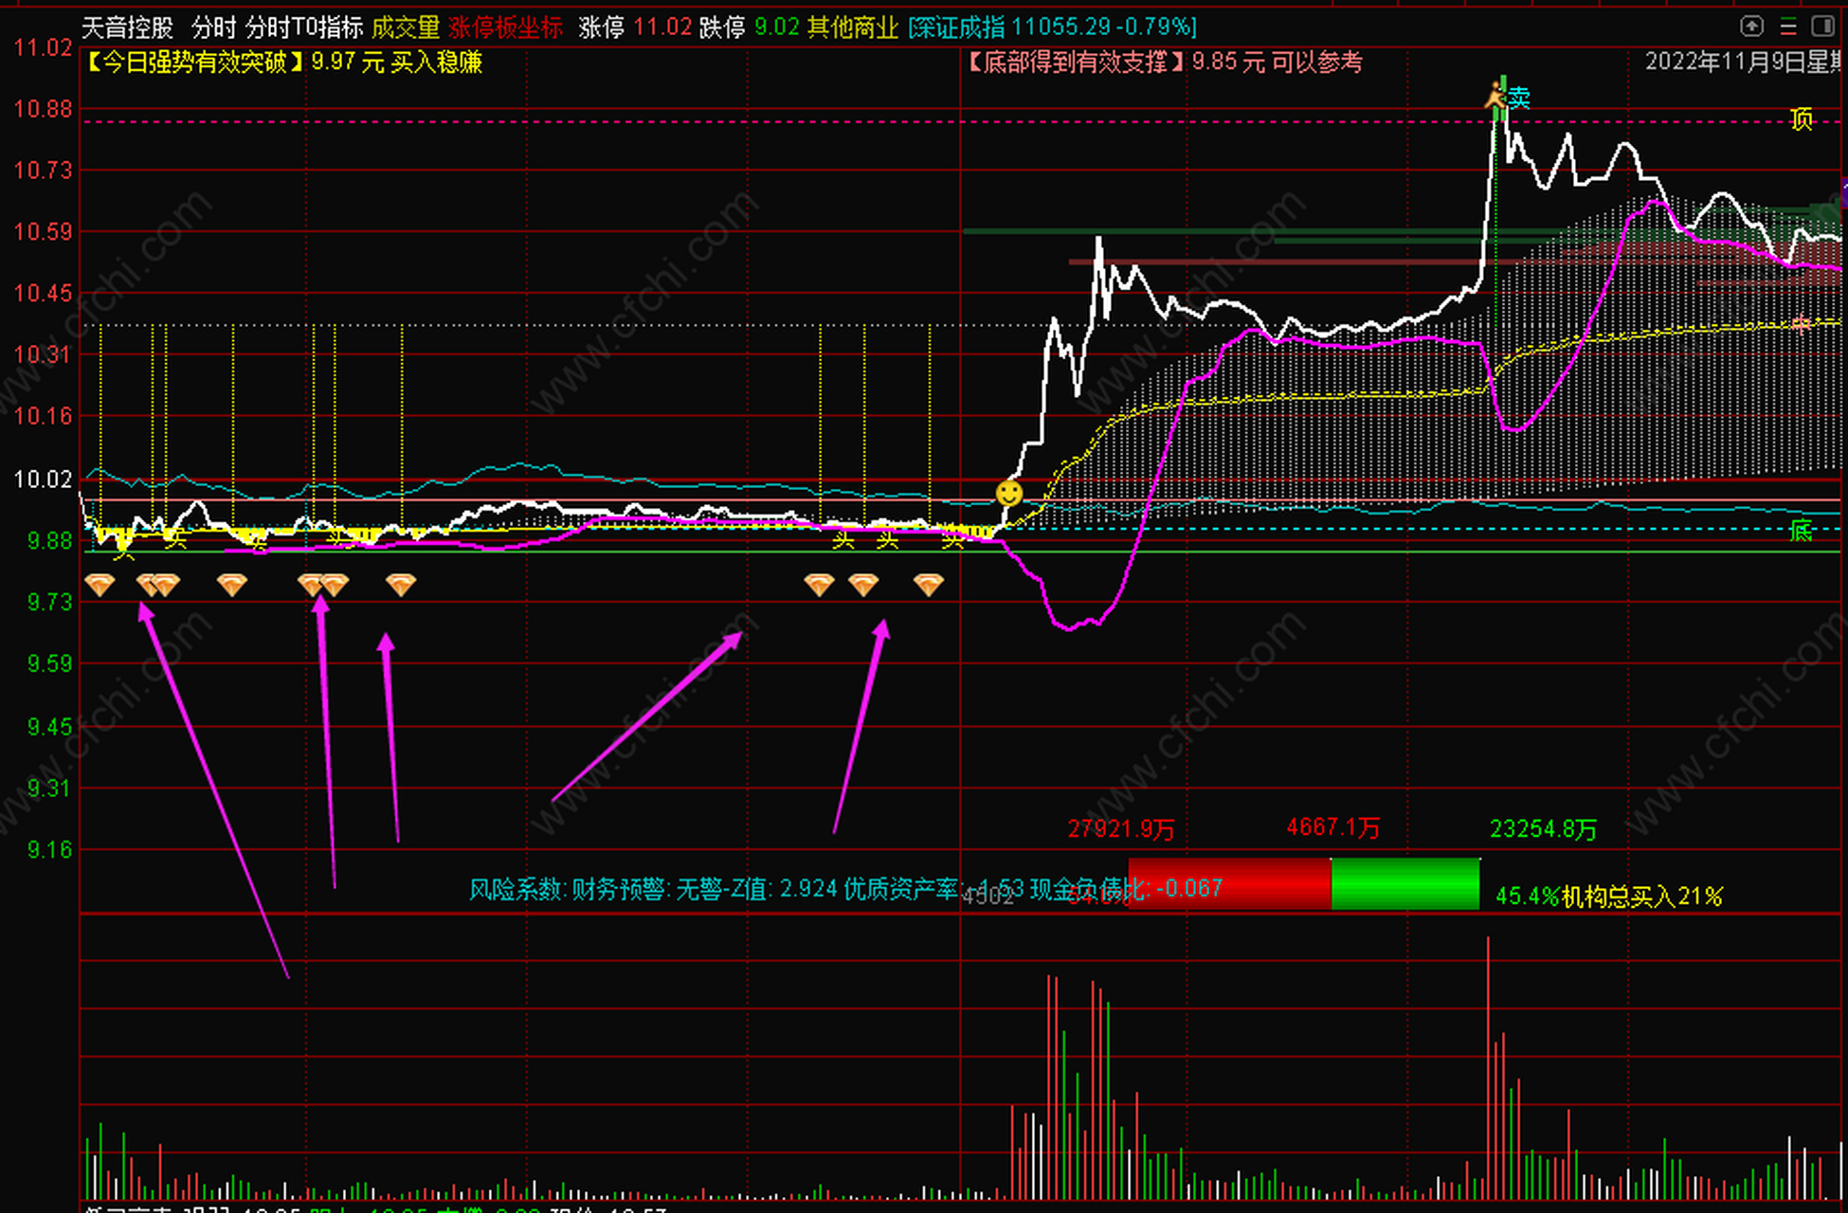Toggle the side panel layout icon
The width and height of the screenshot is (1848, 1213).
(1821, 26)
